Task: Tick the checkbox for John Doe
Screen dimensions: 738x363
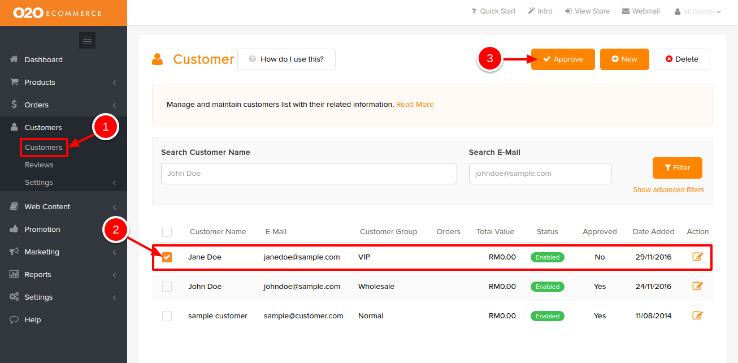Action: 167,287
